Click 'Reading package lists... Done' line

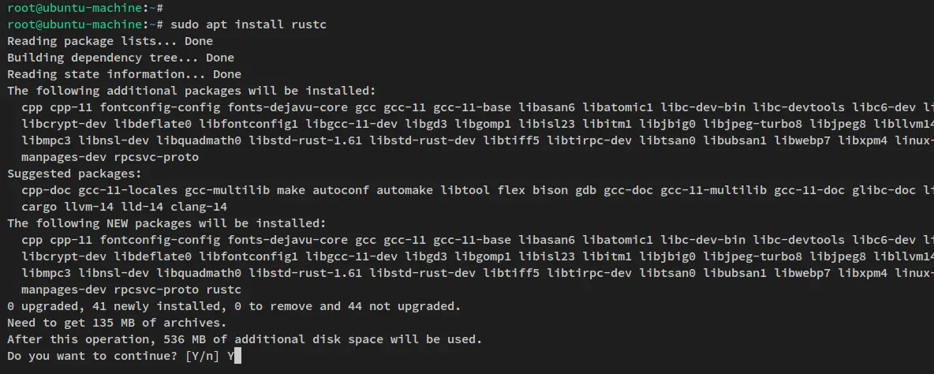110,41
